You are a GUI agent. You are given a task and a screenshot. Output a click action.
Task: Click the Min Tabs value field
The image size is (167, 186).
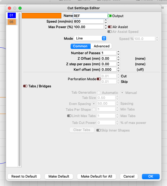point(106,109)
